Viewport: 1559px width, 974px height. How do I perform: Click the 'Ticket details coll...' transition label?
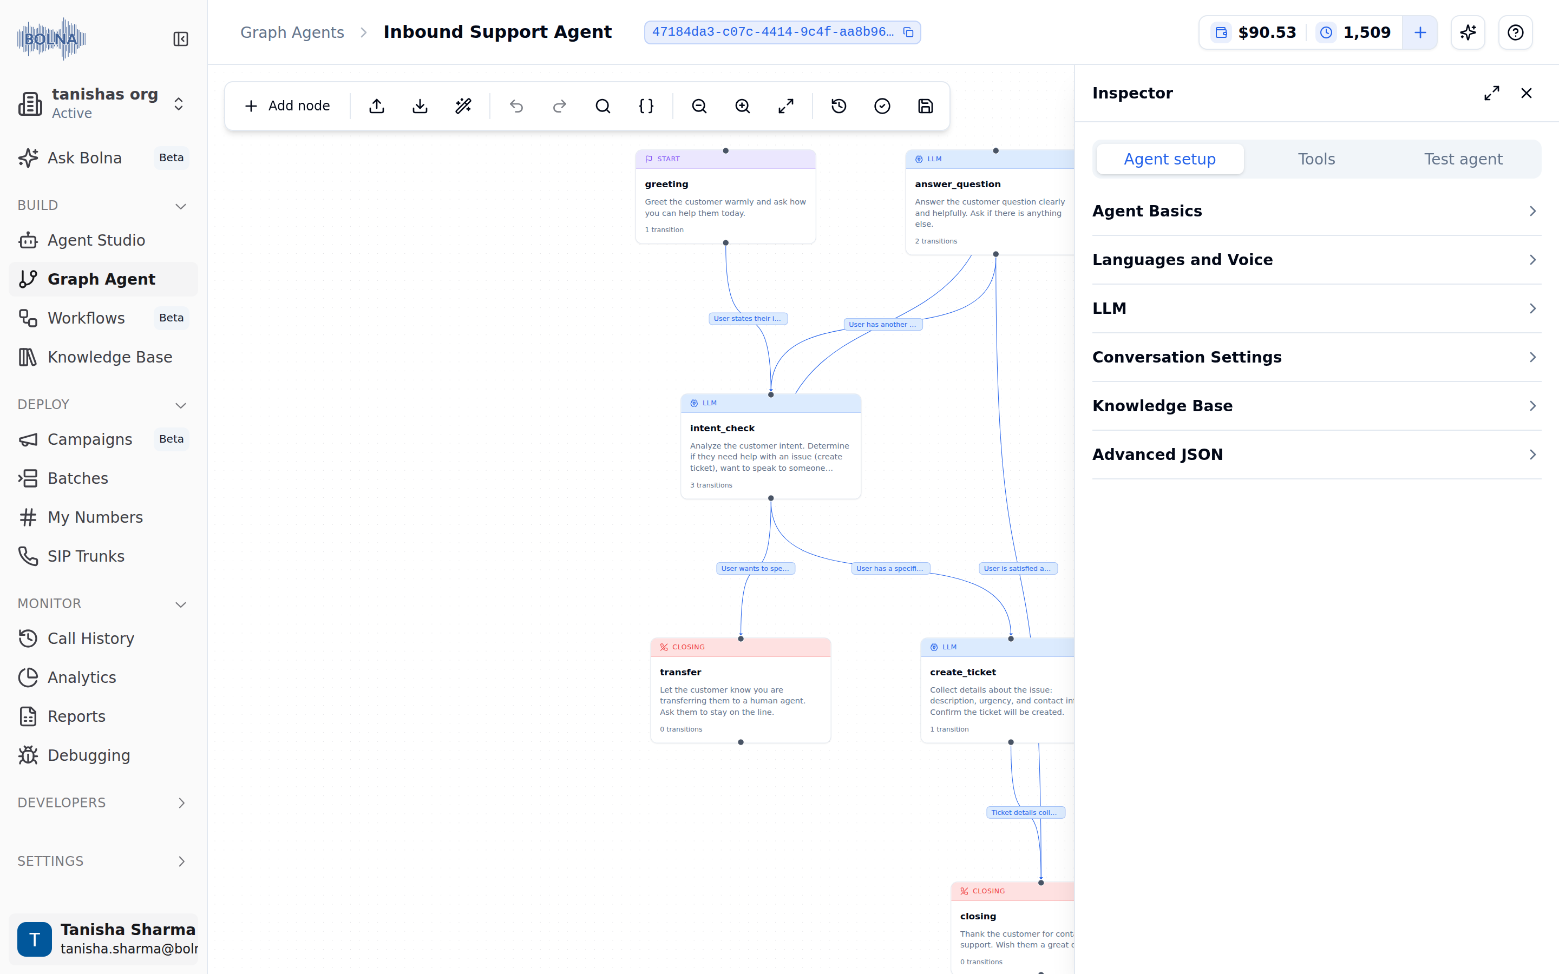pos(1026,812)
